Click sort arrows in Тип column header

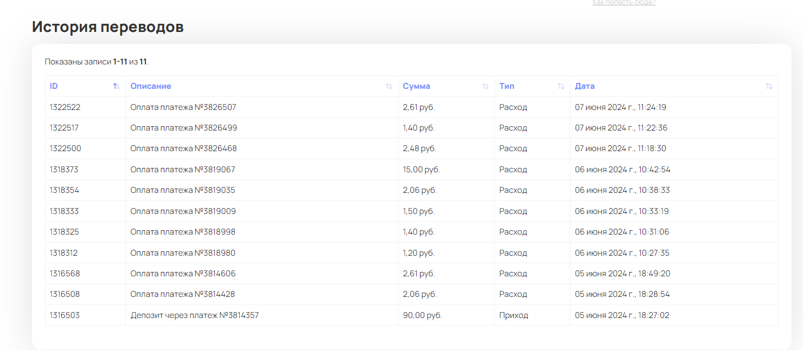pos(560,86)
